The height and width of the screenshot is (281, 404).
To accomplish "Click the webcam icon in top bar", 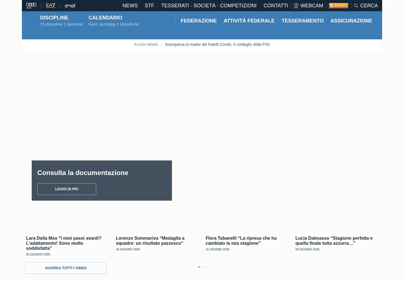I will click(296, 6).
